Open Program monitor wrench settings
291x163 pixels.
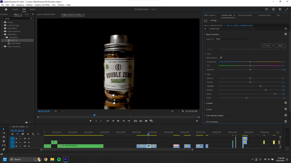pos(183,111)
